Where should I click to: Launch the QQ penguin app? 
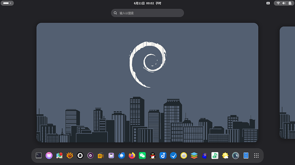pyautogui.click(x=153, y=156)
